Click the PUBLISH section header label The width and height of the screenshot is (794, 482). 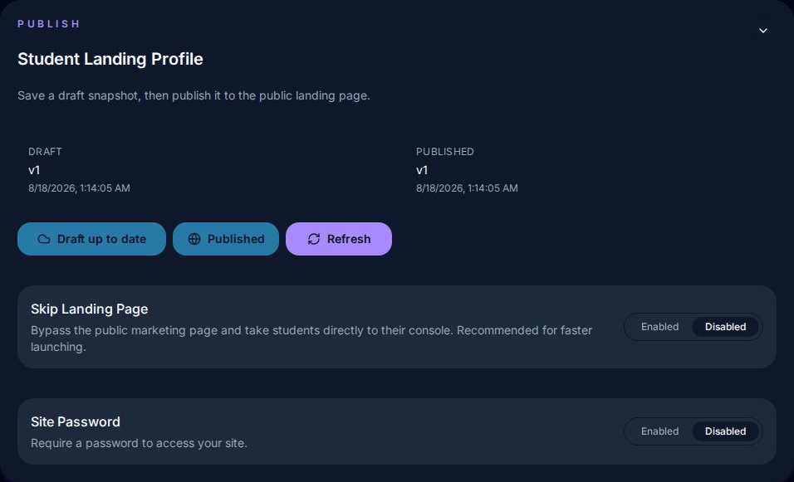[x=49, y=24]
